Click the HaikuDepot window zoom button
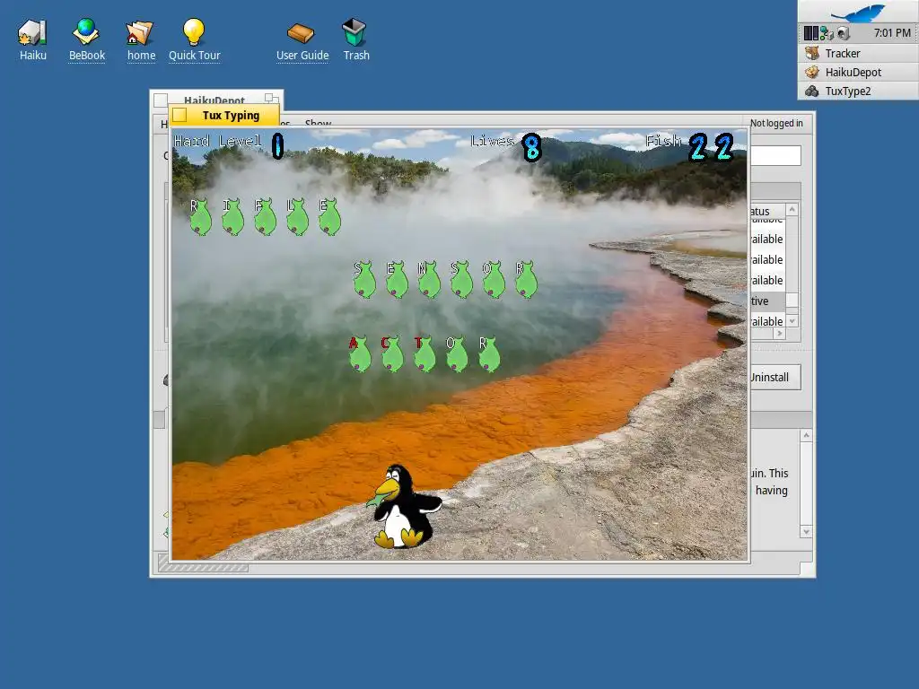 271,99
